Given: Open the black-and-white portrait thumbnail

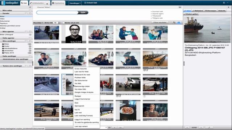Looking at the screenshot, I should click(74, 34).
